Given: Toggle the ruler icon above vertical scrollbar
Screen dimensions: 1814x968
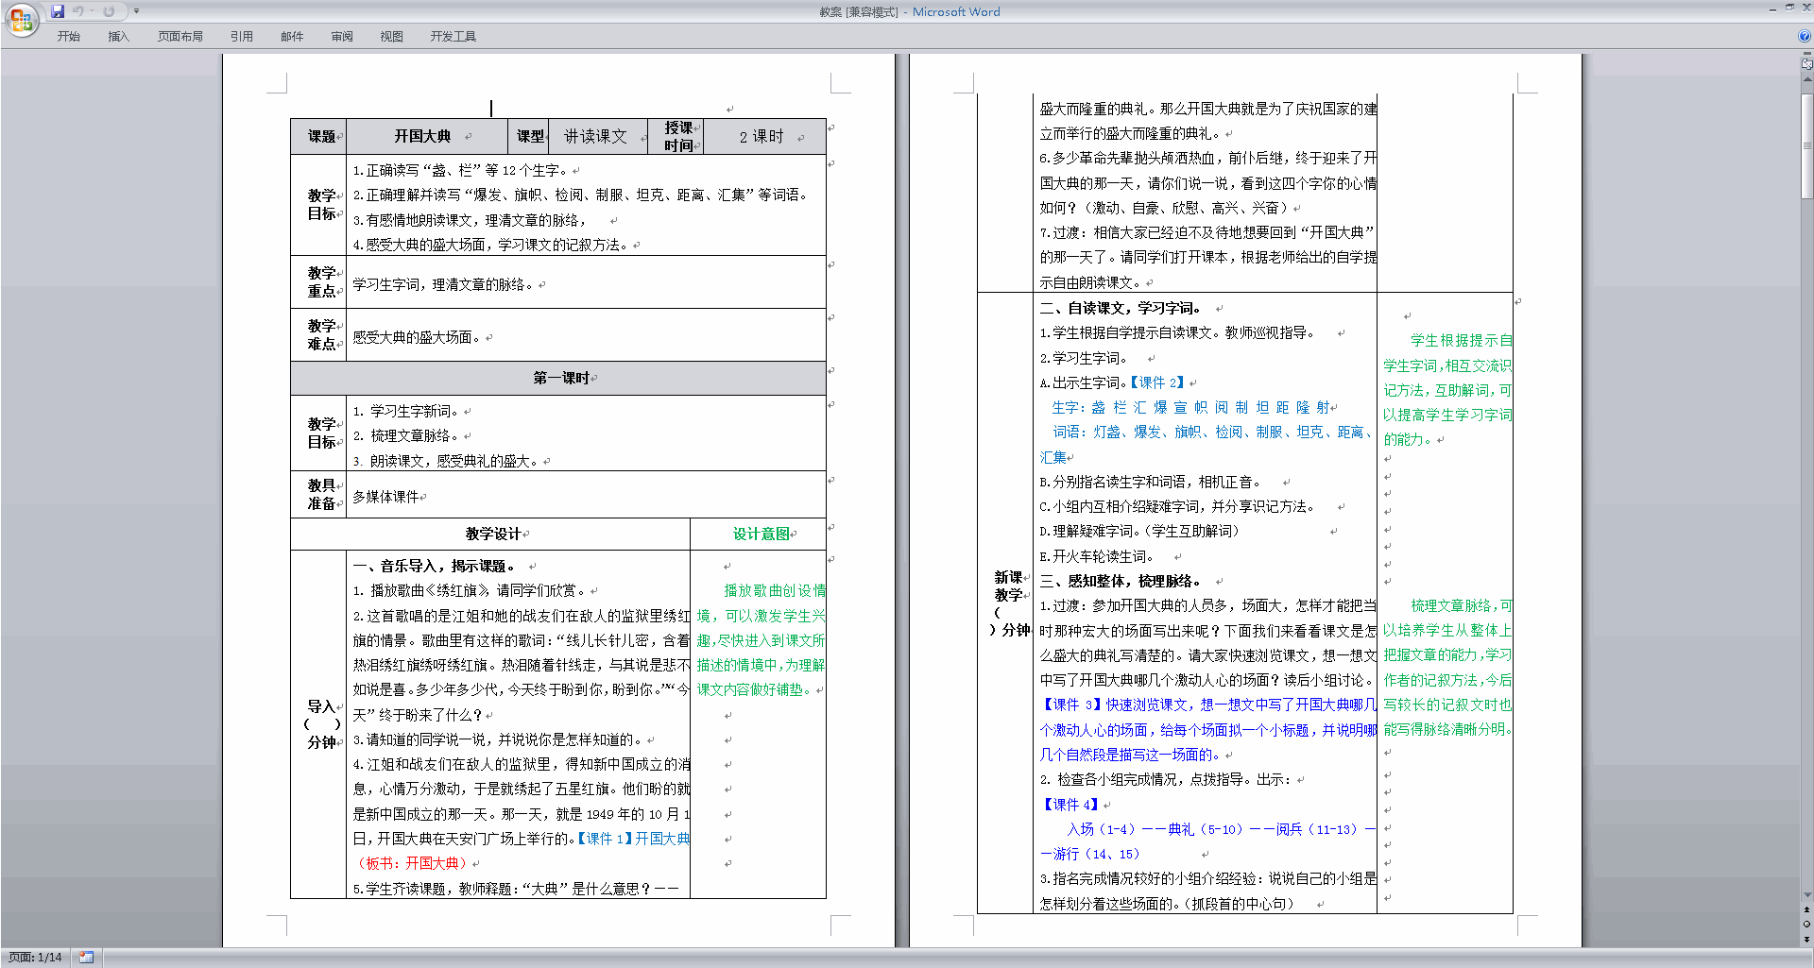Looking at the screenshot, I should [1807, 64].
